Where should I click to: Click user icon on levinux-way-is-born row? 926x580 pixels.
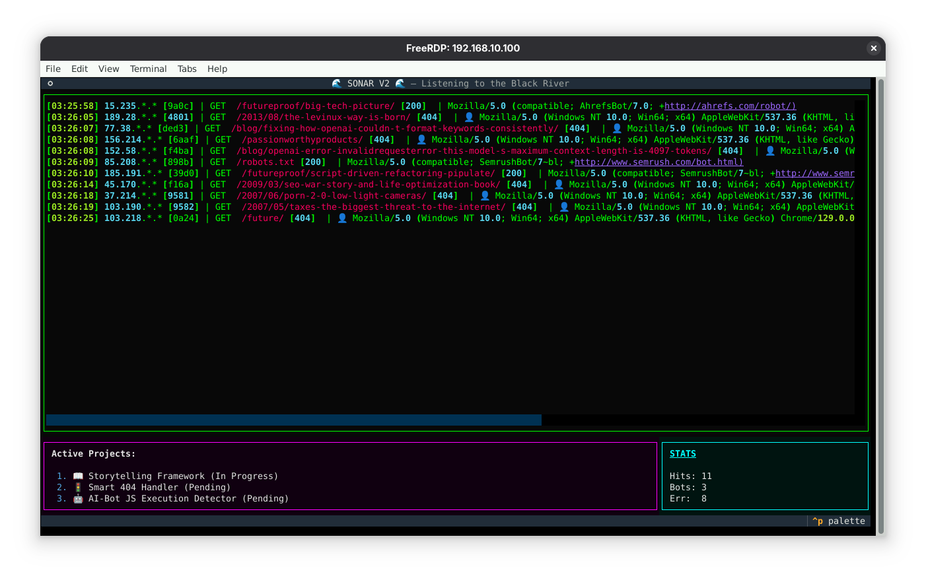click(x=469, y=117)
